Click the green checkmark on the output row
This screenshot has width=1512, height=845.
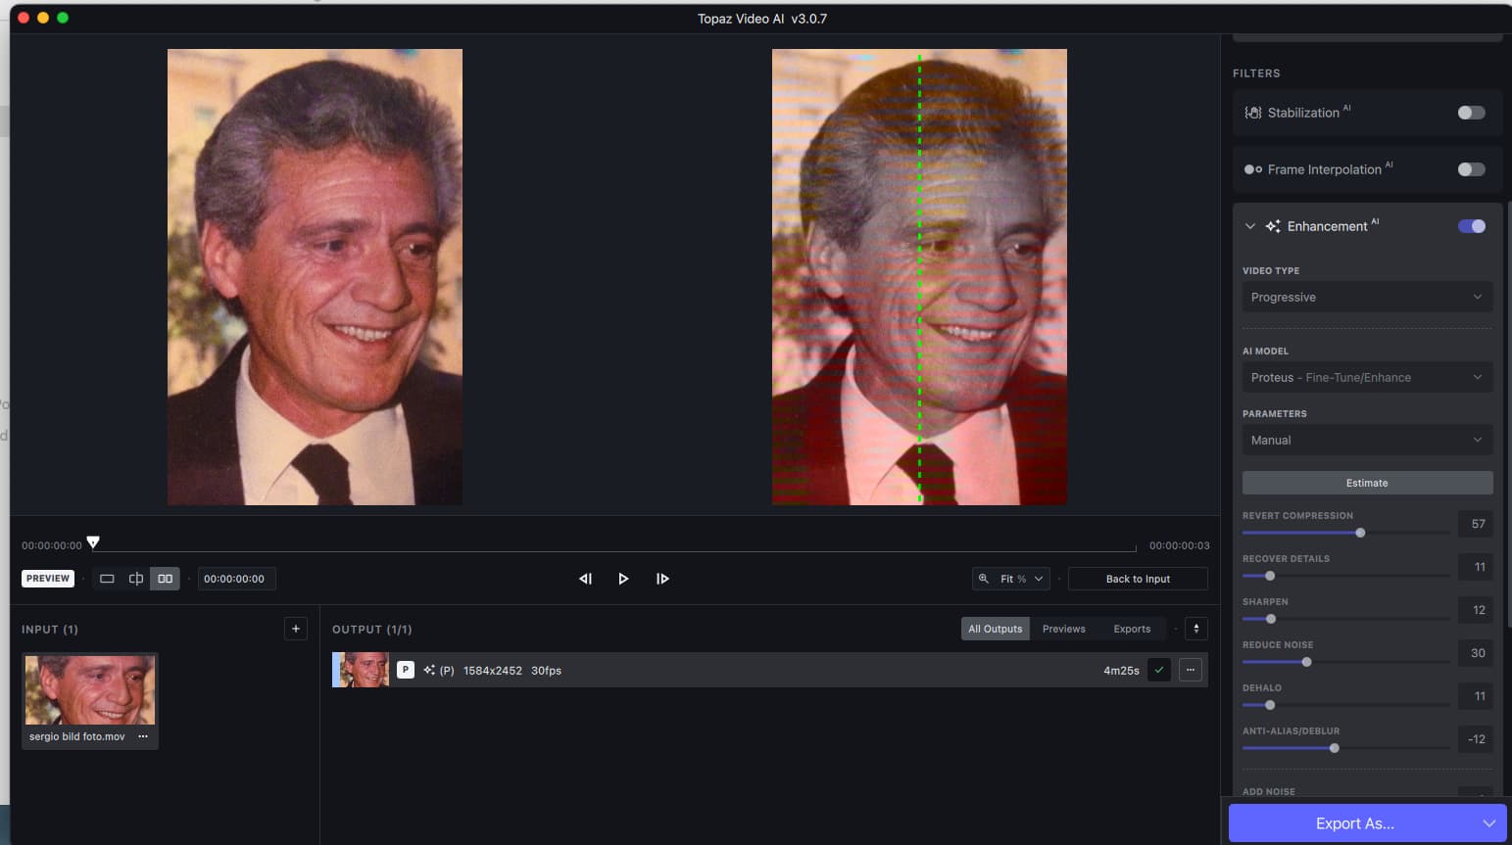tap(1159, 671)
